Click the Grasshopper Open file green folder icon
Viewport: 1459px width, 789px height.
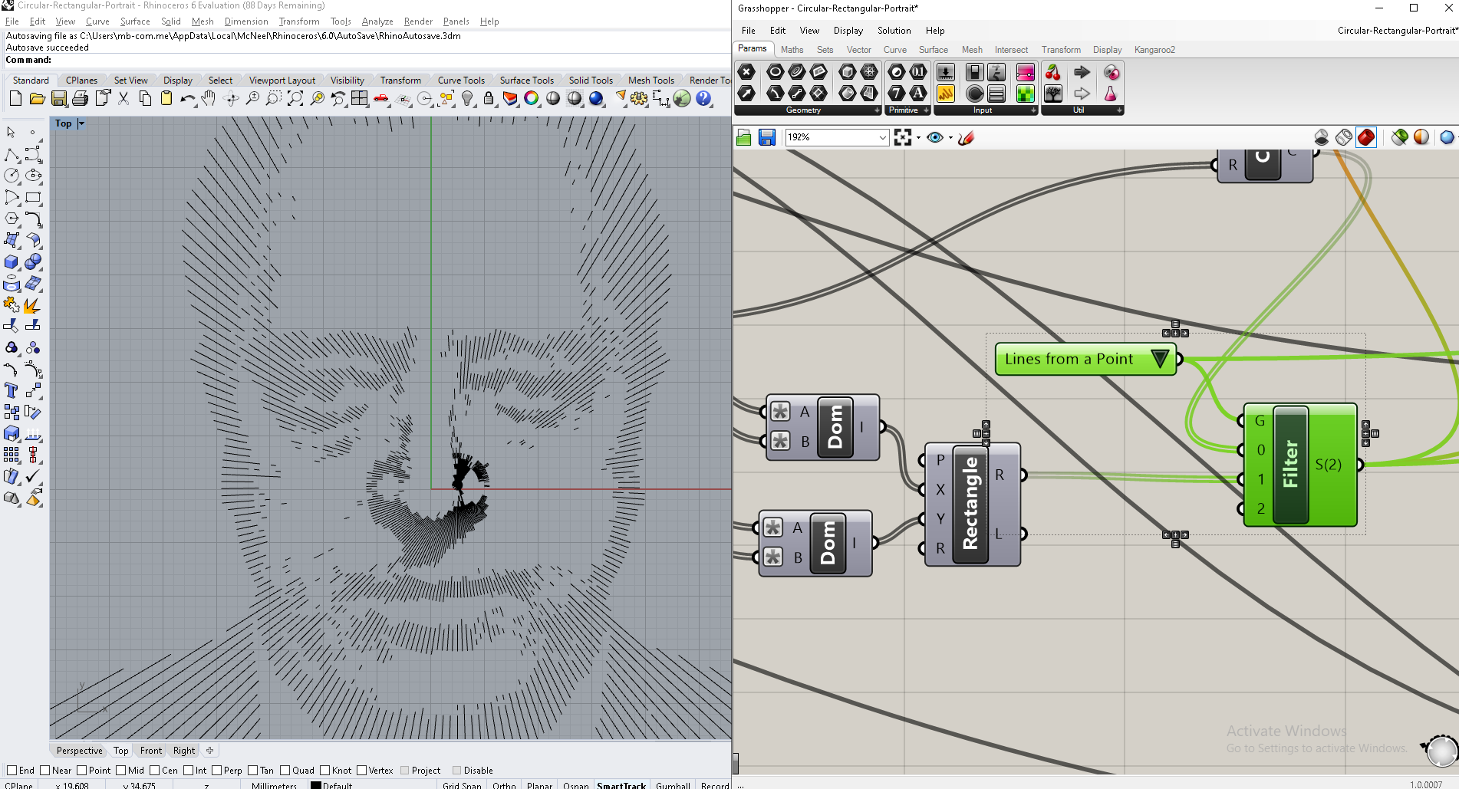744,137
